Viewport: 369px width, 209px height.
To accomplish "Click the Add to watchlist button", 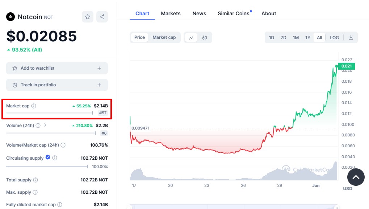I will pyautogui.click(x=57, y=68).
